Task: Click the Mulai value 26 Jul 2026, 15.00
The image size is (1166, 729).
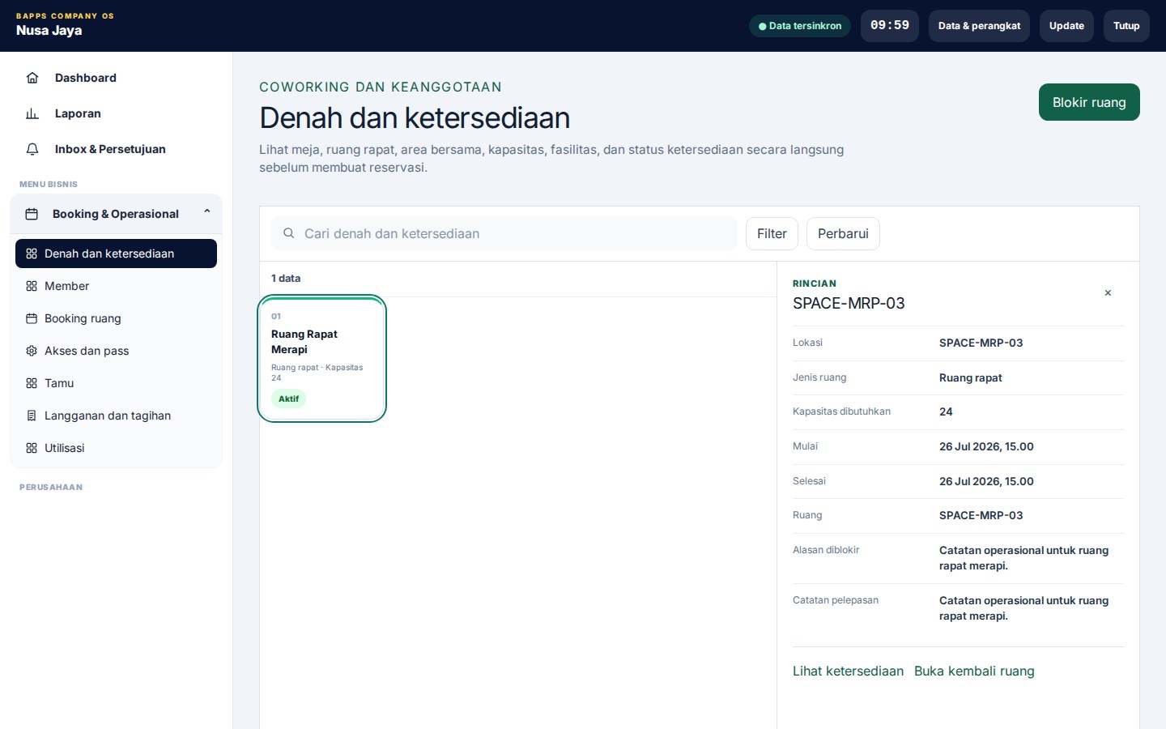Action: click(x=986, y=446)
